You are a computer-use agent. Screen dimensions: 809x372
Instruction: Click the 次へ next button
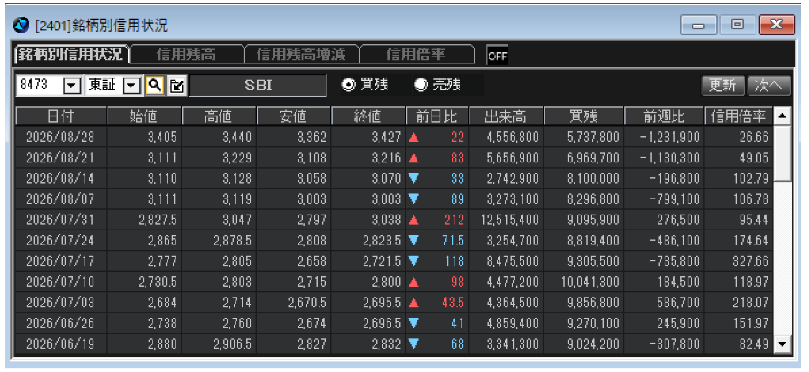point(769,85)
